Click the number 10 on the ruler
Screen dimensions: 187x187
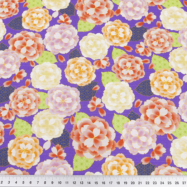60,183
